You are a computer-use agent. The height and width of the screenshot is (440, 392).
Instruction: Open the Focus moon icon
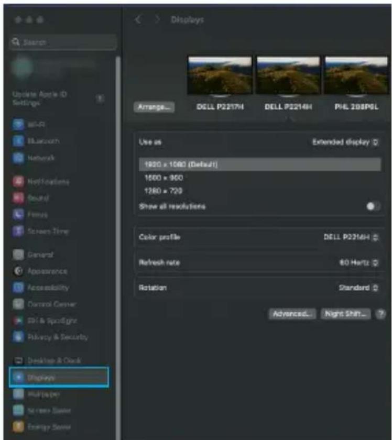pos(18,215)
